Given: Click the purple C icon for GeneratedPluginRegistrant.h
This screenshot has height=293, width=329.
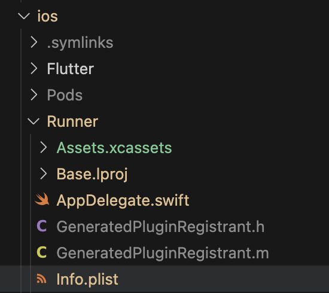Looking at the screenshot, I should (x=42, y=225).
